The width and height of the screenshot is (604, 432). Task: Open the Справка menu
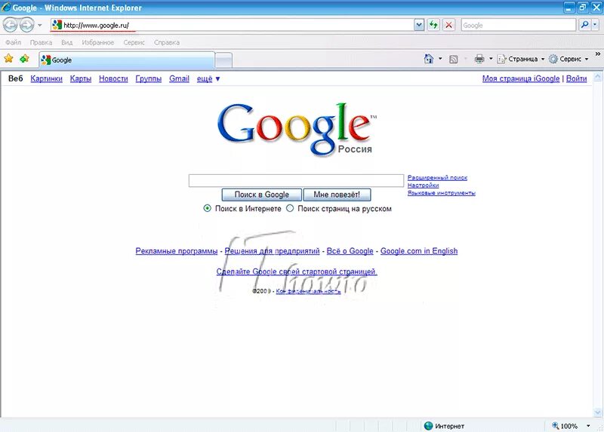pos(167,42)
